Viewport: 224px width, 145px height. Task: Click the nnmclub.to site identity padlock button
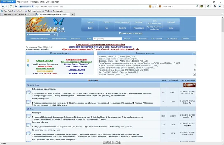(x=26, y=6)
